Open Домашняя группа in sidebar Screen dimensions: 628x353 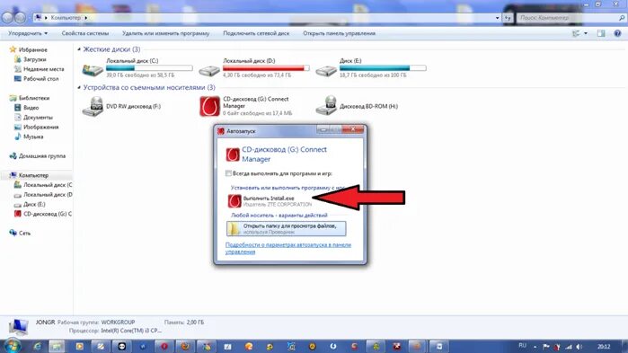(42, 155)
